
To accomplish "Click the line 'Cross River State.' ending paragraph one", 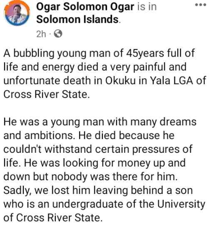I will coord(47,94).
